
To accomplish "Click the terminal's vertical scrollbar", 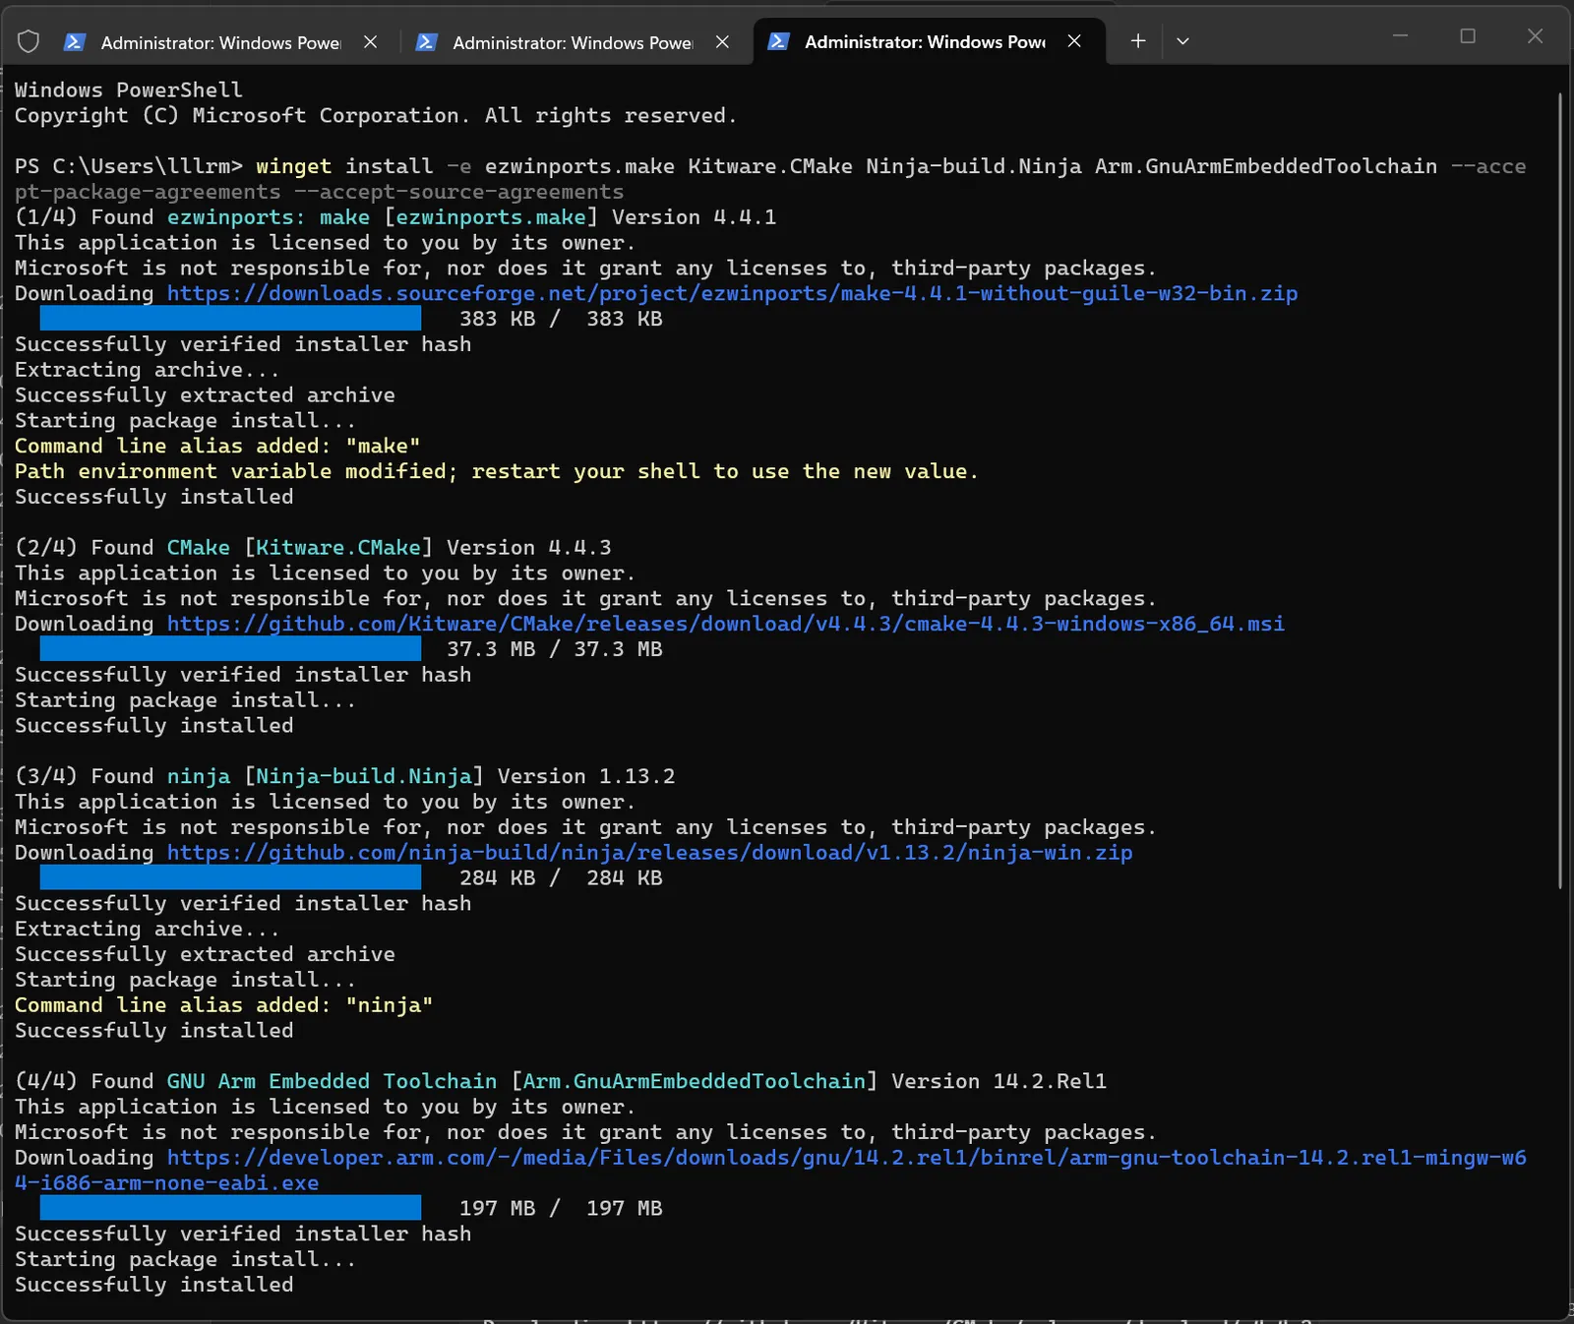I will (1560, 490).
